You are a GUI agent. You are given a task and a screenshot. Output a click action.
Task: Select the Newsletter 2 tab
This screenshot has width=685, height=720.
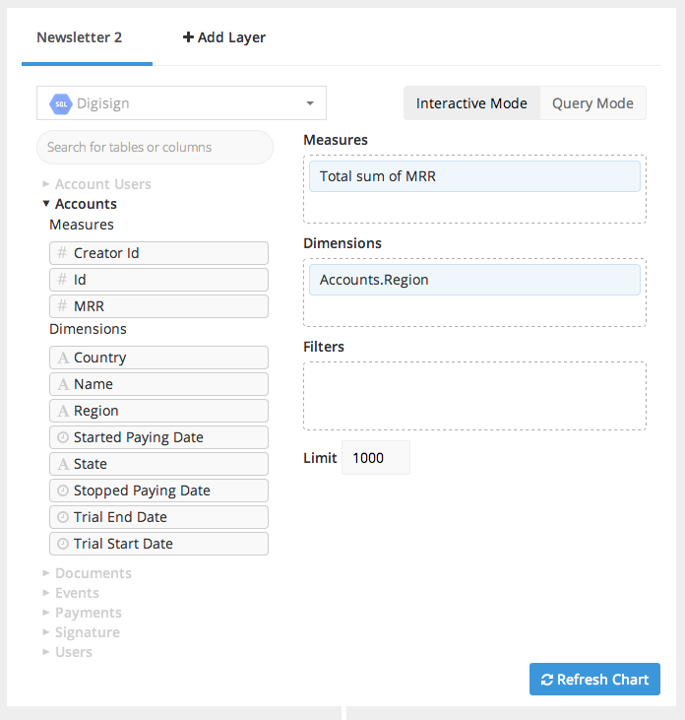79,37
